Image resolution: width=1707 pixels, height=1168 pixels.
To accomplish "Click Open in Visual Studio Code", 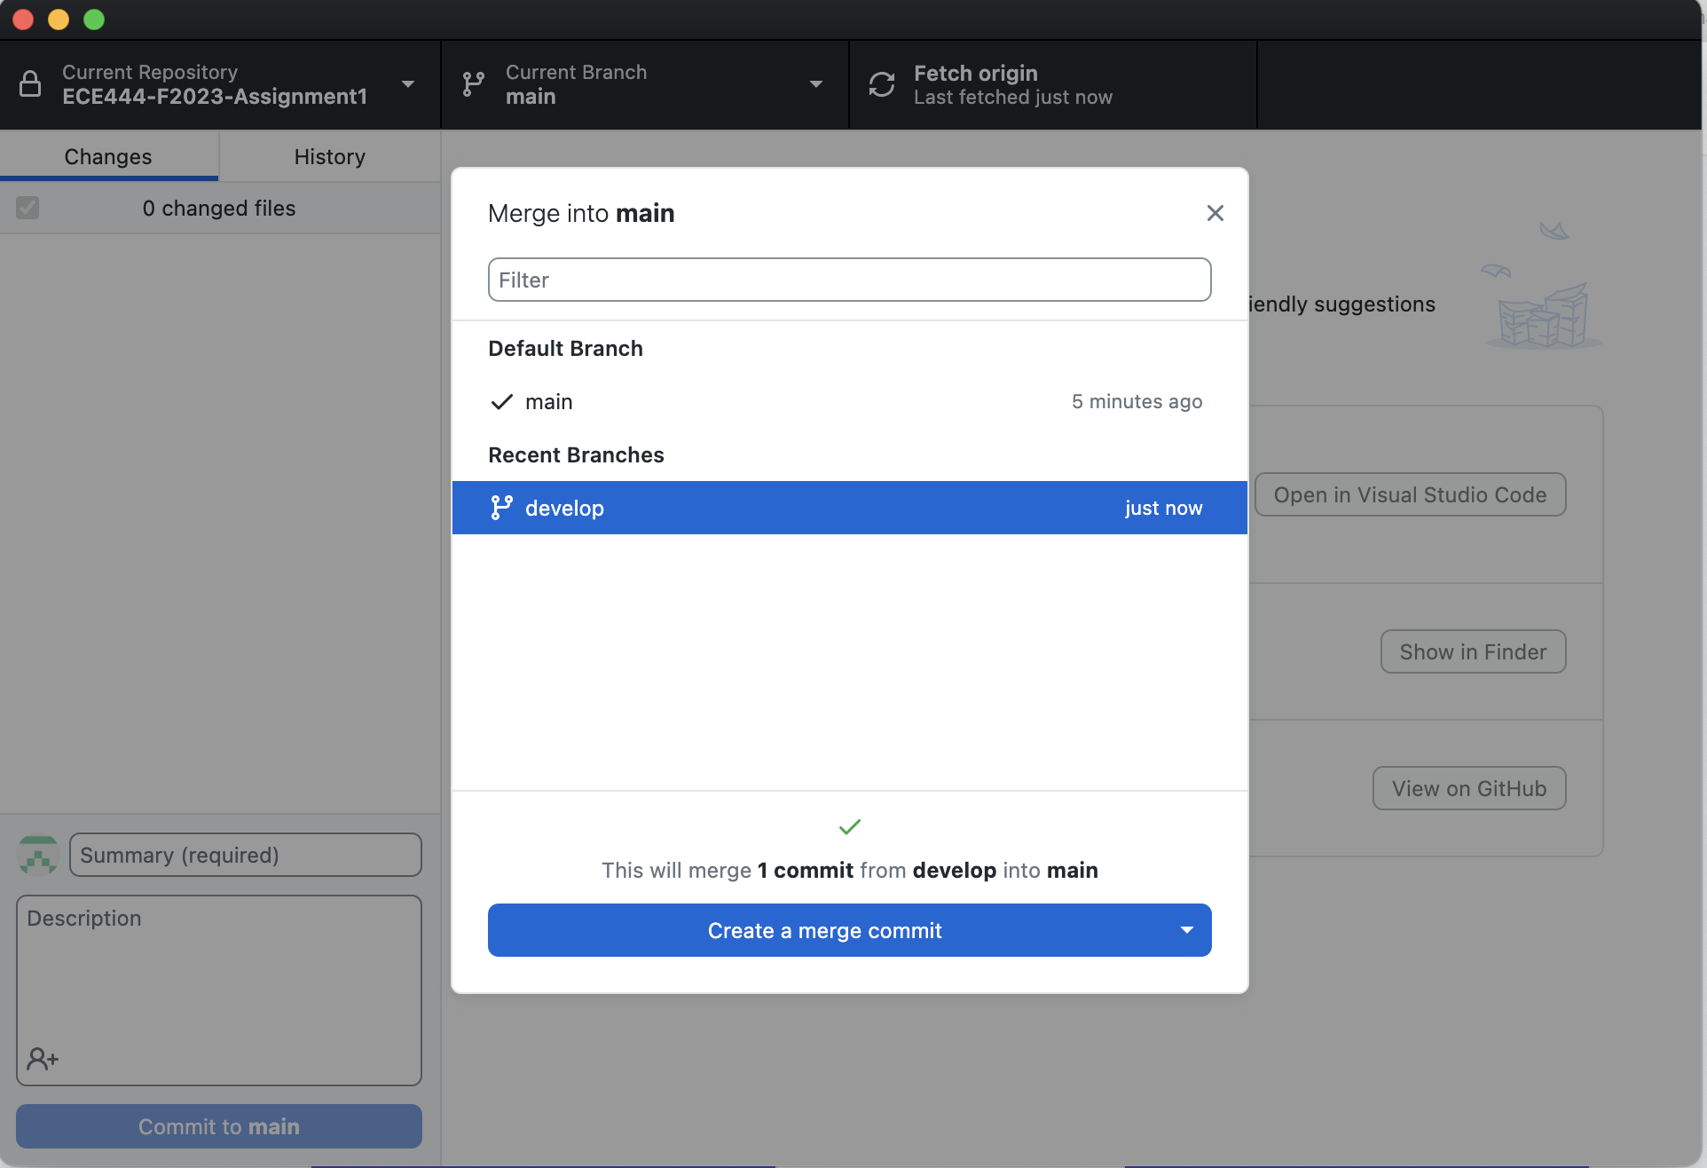I will click(x=1410, y=495).
